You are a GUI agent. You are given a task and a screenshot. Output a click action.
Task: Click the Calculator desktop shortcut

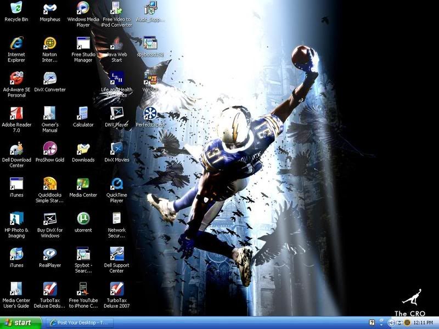[83, 114]
